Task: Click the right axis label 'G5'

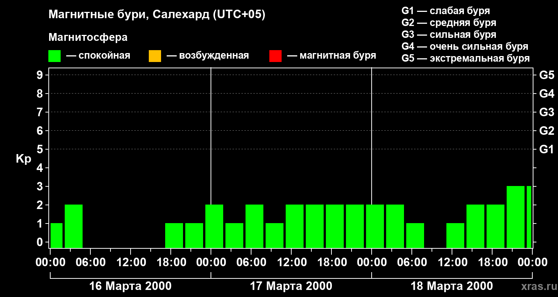Action: (546, 75)
